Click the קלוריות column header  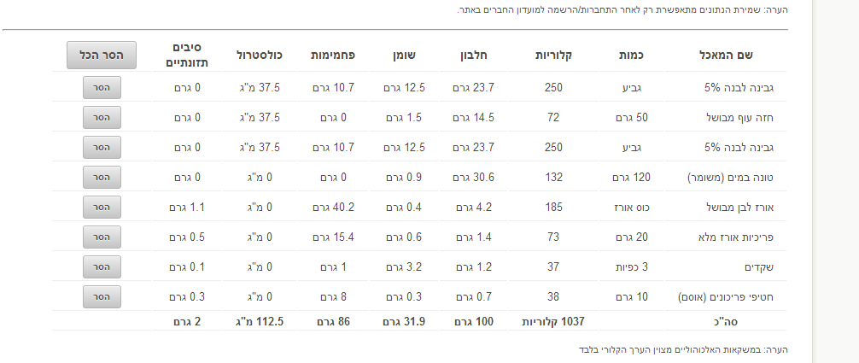pyautogui.click(x=553, y=55)
